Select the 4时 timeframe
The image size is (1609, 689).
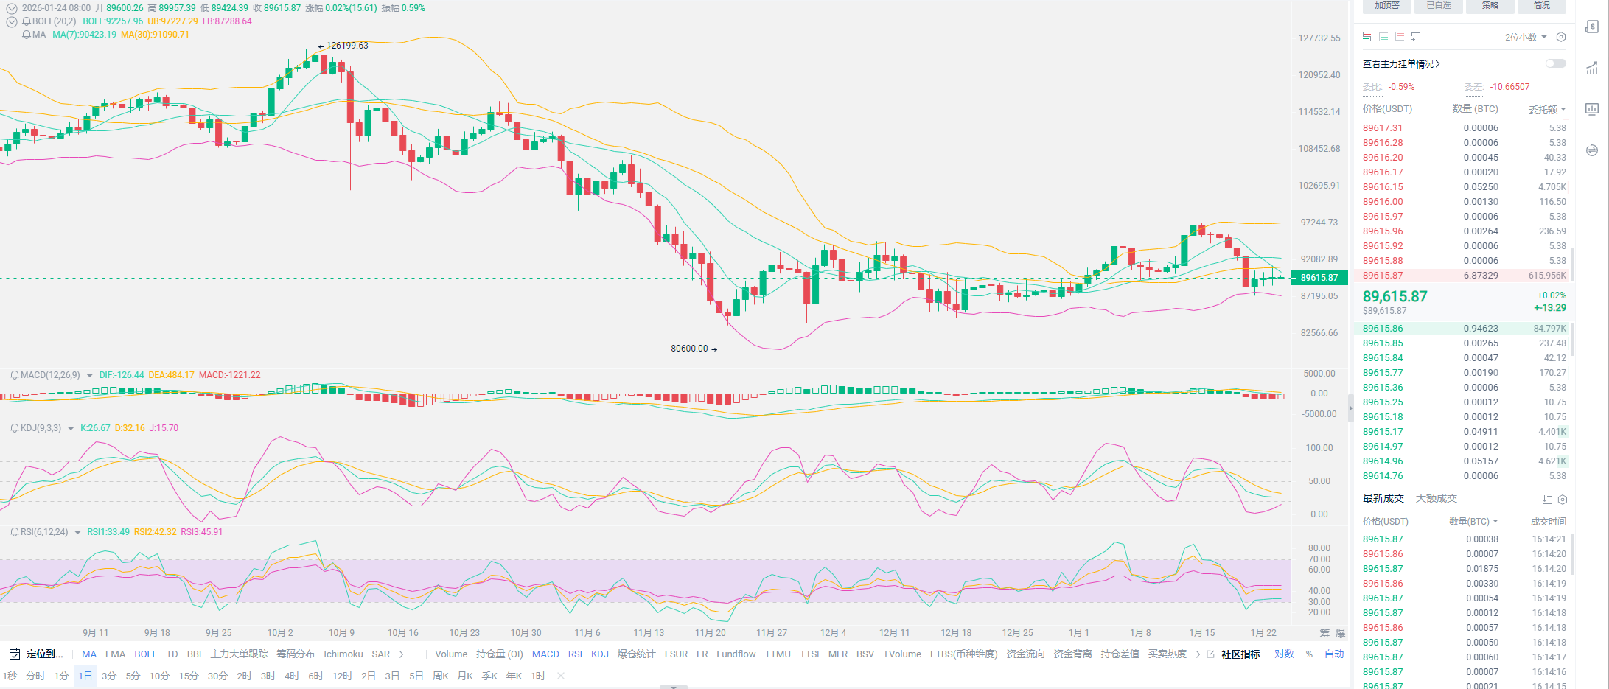(292, 676)
